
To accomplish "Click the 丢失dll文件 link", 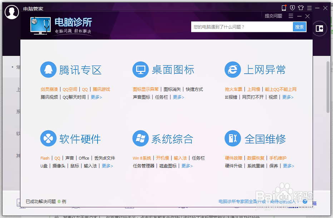I will [105, 158].
